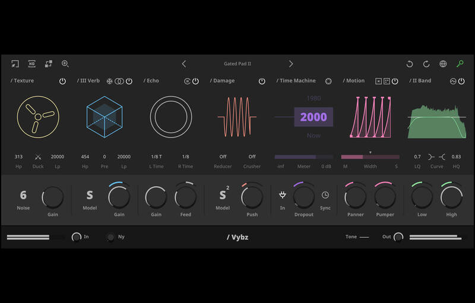Toggle the HD quality icon
Viewport: 475px width, 303px height.
[x=32, y=64]
